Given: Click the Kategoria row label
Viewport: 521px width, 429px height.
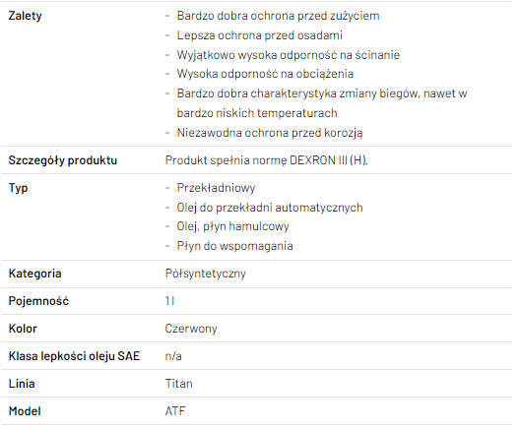Looking at the screenshot, I should (x=34, y=274).
